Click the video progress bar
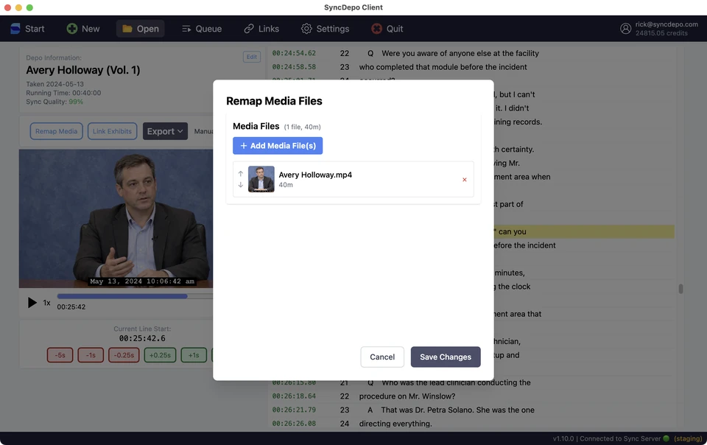 tap(135, 296)
